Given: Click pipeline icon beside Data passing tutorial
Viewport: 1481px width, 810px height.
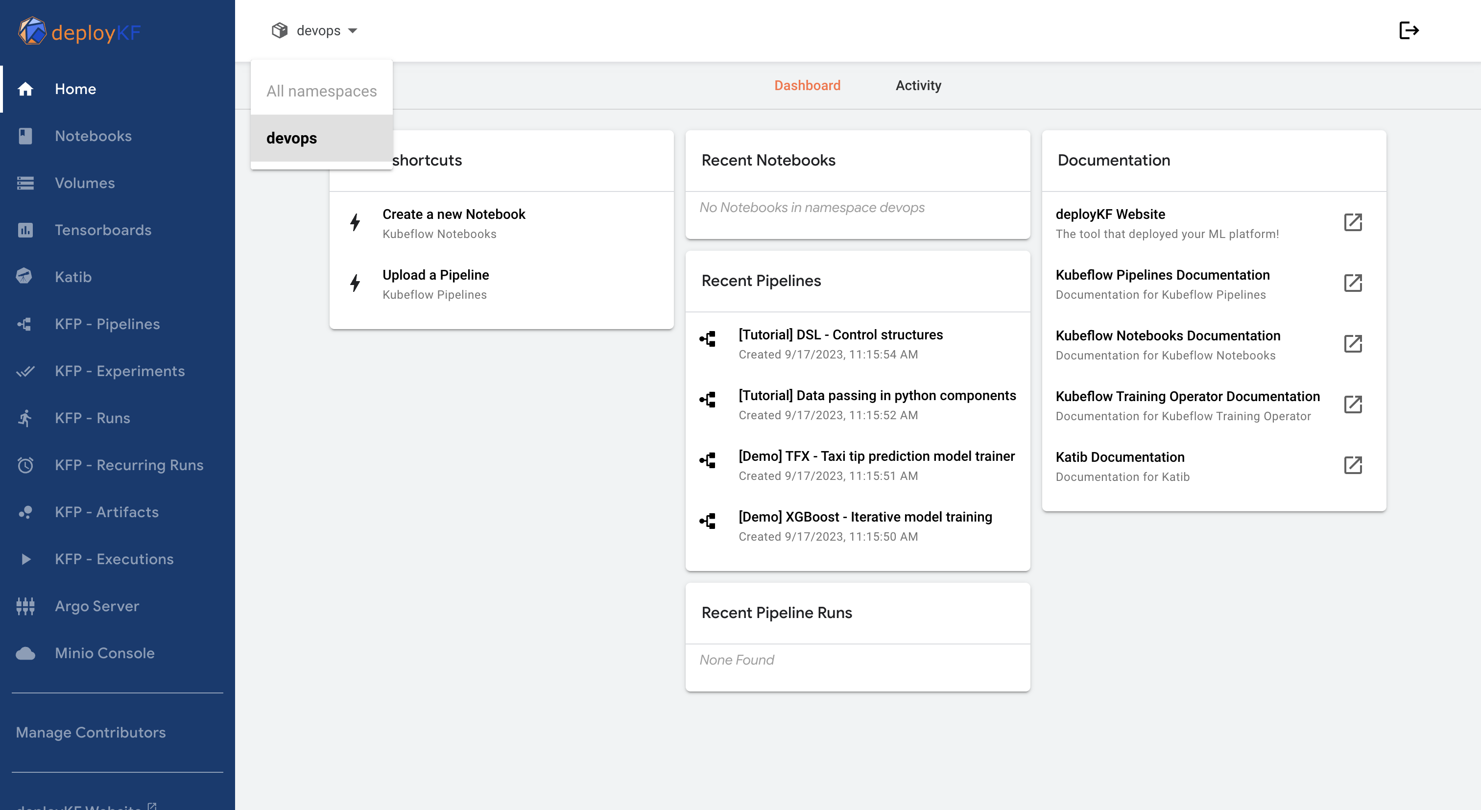Looking at the screenshot, I should tap(708, 400).
